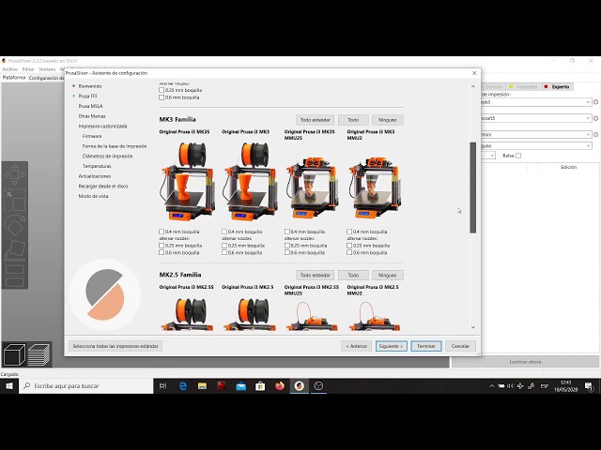601x450 pixels.
Task: Enable 0.25 mm boquilla for MK3S
Action: [x=162, y=246]
